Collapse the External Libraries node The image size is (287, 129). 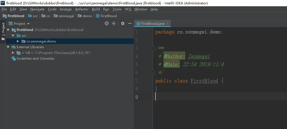point(8,47)
